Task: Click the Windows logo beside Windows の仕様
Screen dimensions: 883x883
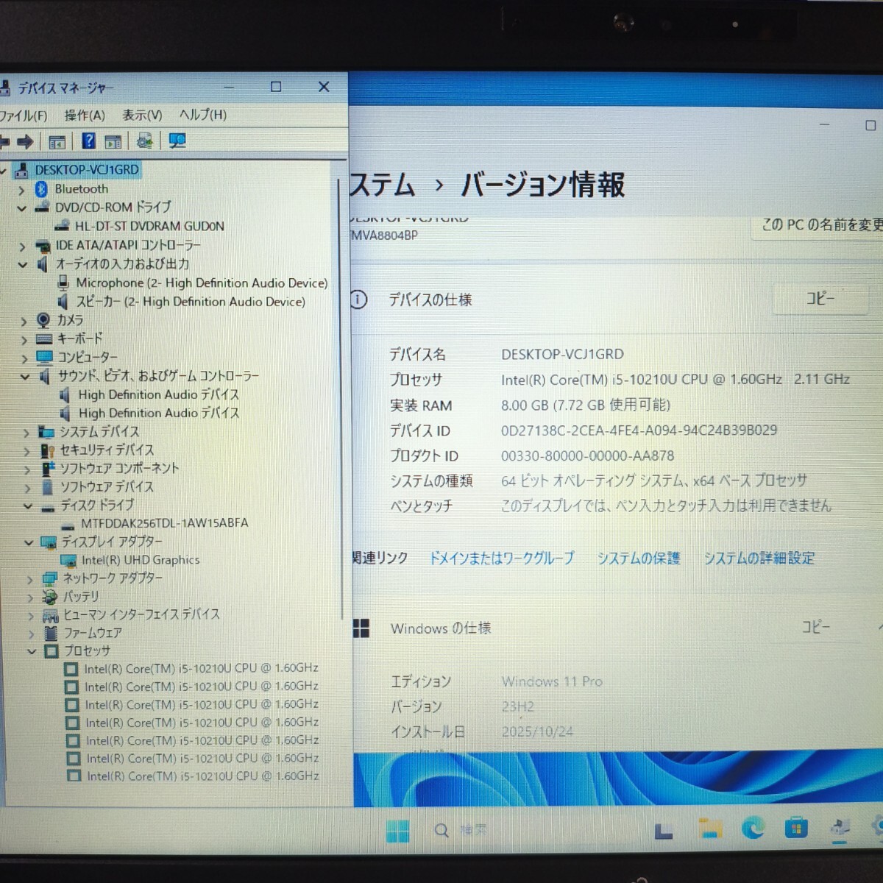Action: pyautogui.click(x=361, y=628)
